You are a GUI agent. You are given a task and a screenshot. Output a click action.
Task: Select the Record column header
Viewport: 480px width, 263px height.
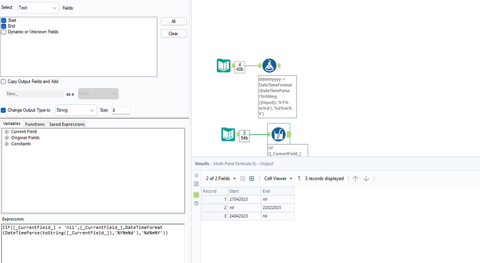click(215, 191)
